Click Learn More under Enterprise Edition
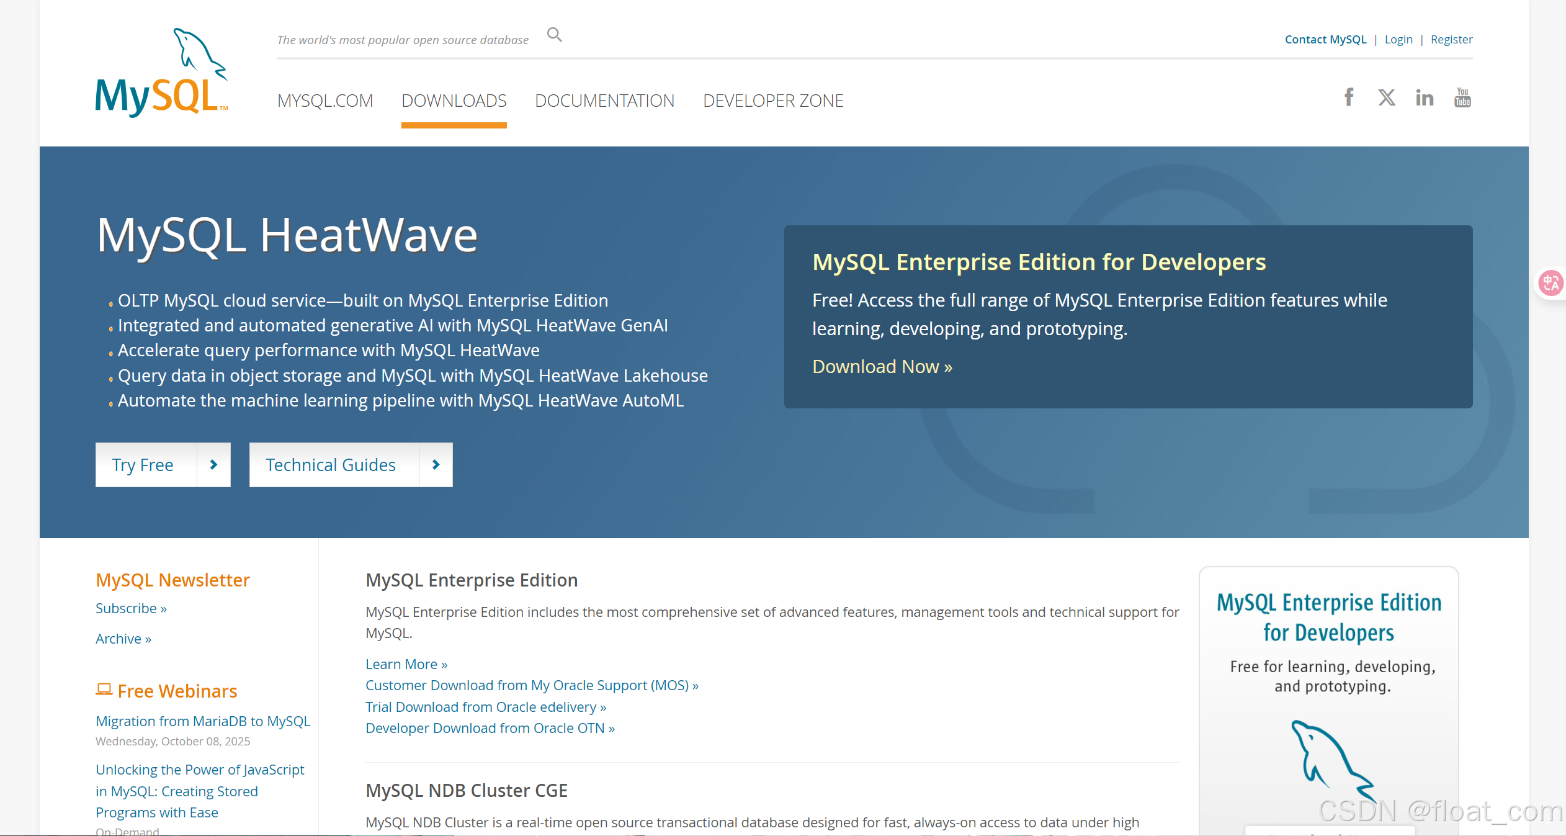 click(x=406, y=664)
